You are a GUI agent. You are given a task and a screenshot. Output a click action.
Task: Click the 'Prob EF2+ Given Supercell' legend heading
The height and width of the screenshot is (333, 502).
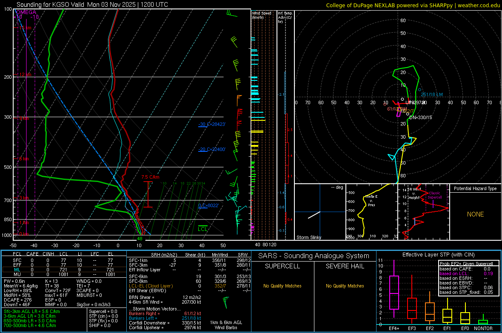[x=466, y=264]
